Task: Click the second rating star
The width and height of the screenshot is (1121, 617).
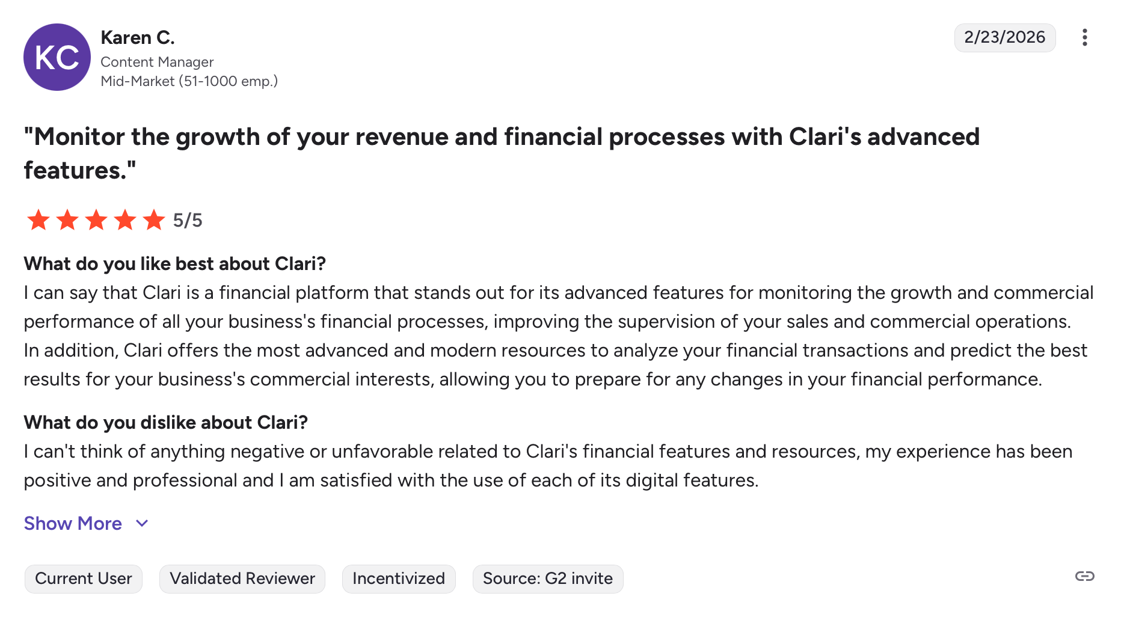Action: 67,220
